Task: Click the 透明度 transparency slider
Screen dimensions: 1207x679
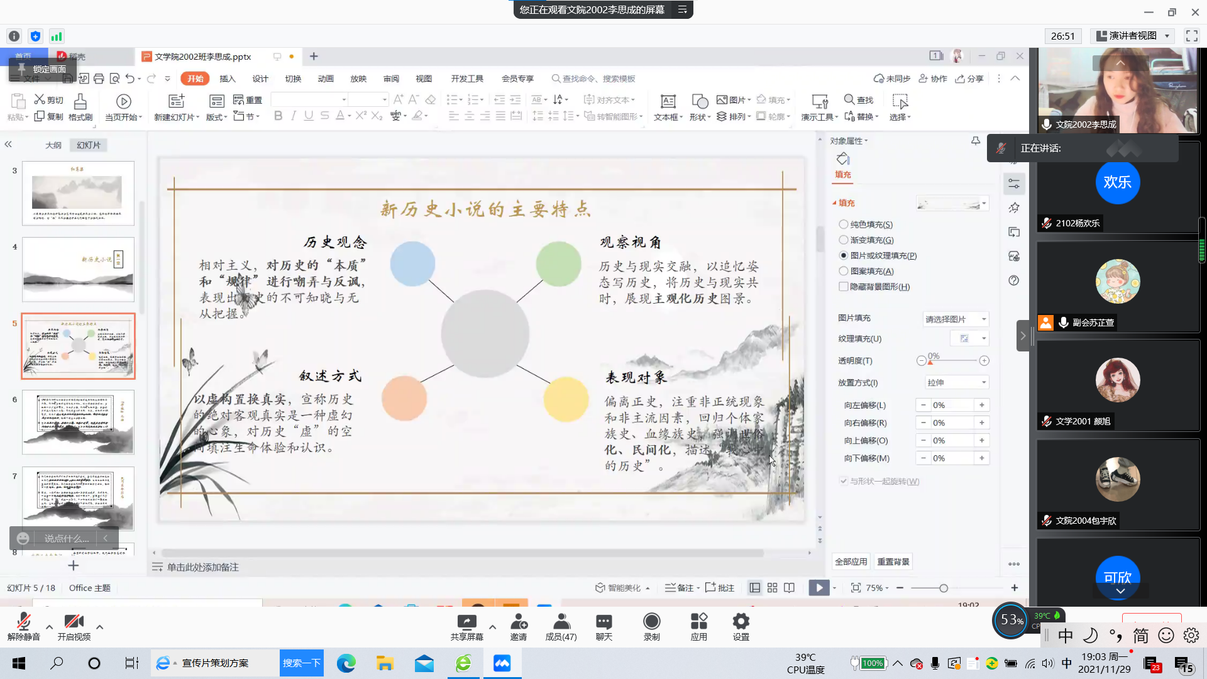Action: (x=952, y=361)
